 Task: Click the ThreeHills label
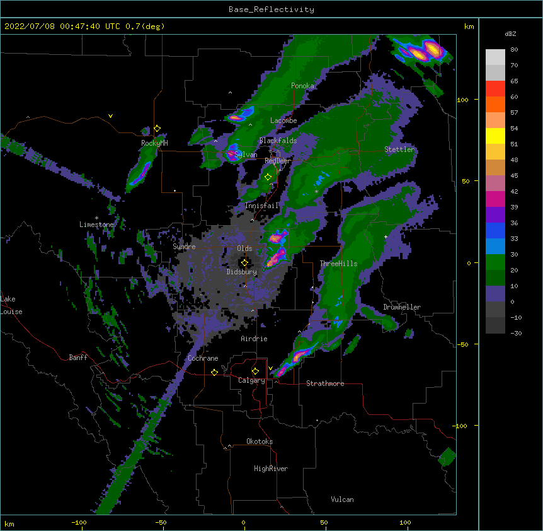point(338,264)
